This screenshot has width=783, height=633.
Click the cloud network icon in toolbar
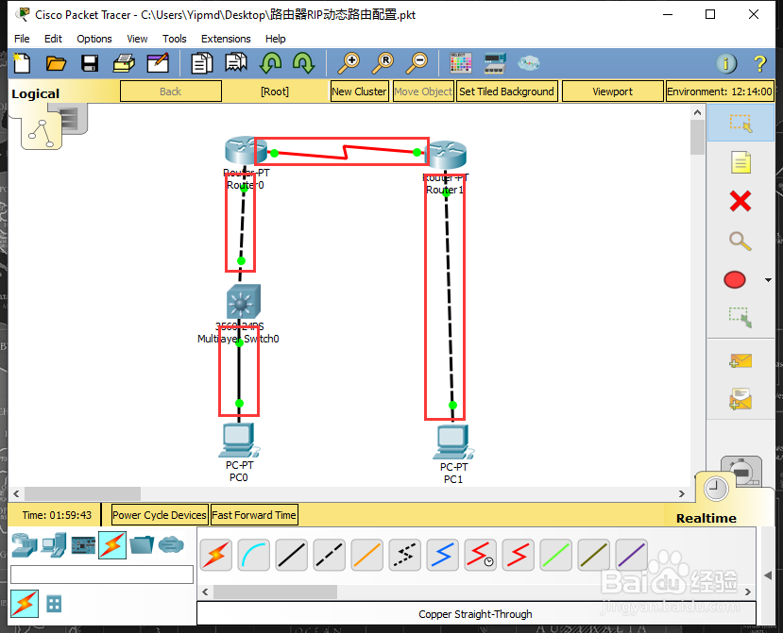point(528,63)
